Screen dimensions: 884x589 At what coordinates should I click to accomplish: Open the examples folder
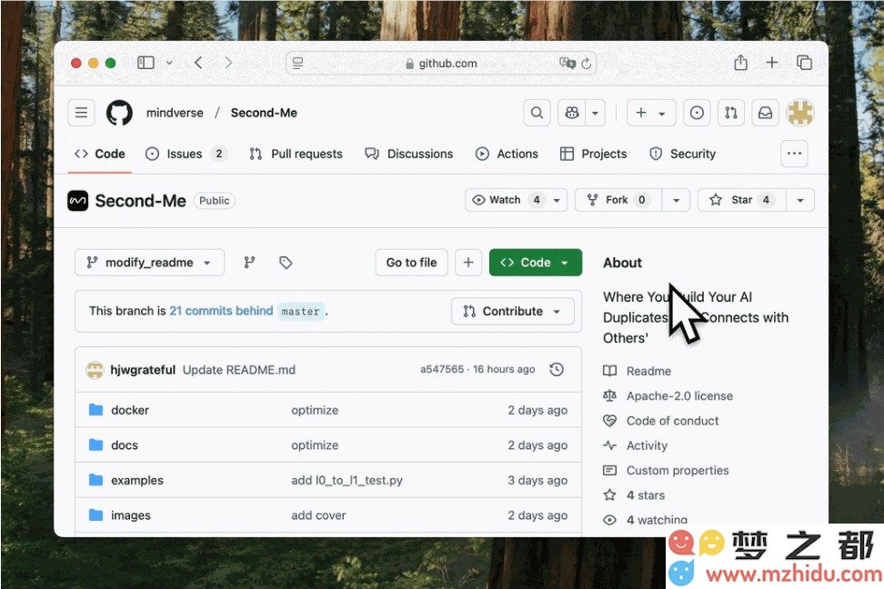[137, 481]
